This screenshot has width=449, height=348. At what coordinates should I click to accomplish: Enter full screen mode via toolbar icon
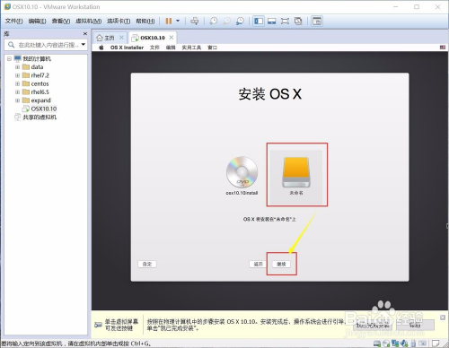(x=285, y=21)
